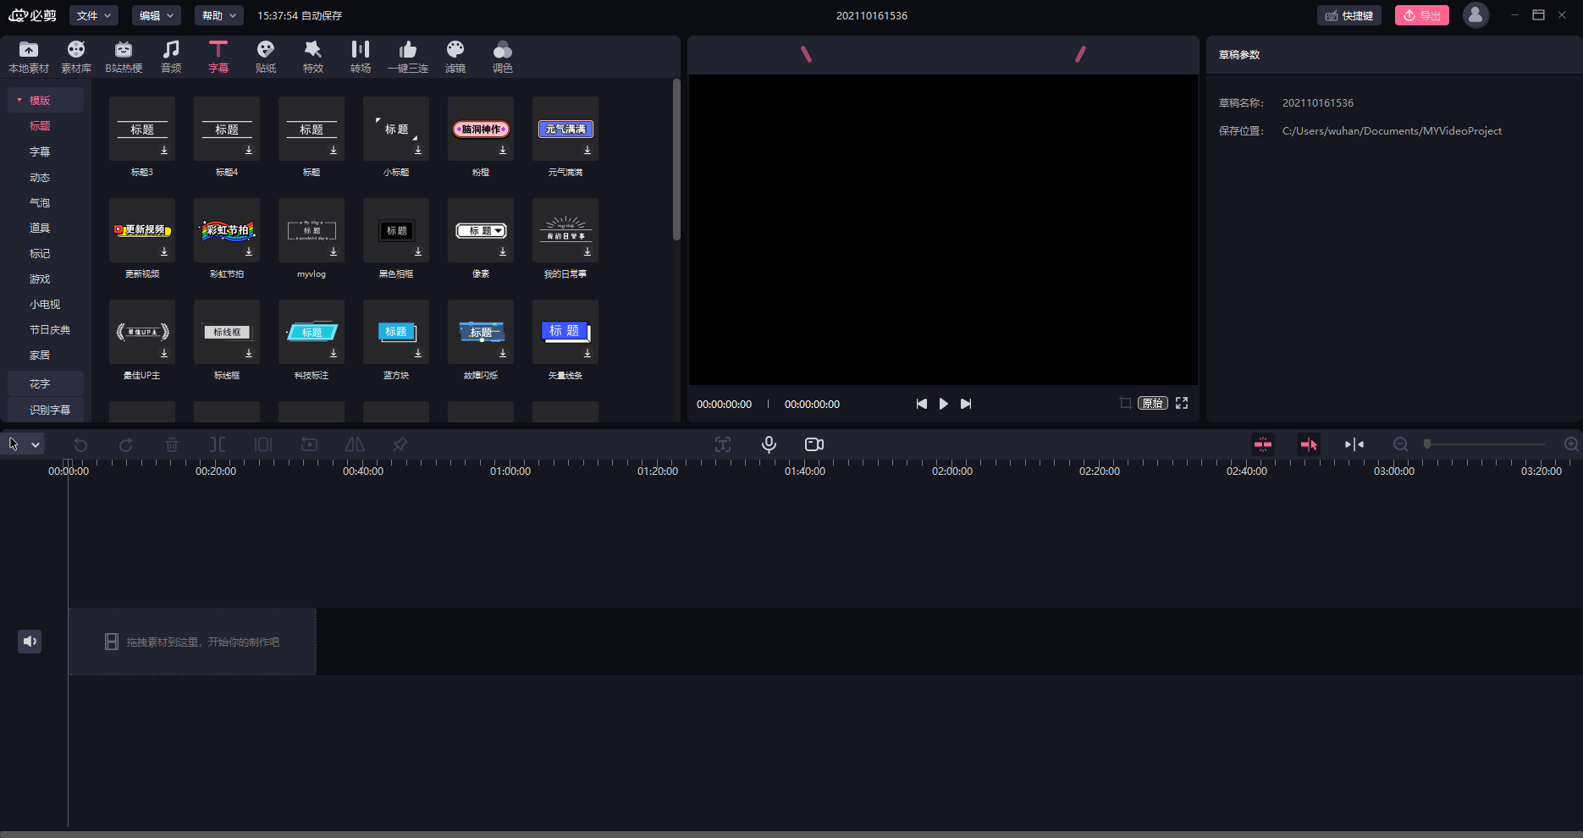The height and width of the screenshot is (838, 1583).
Task: Collapse the 模版 category in sidebar
Action: (19, 100)
